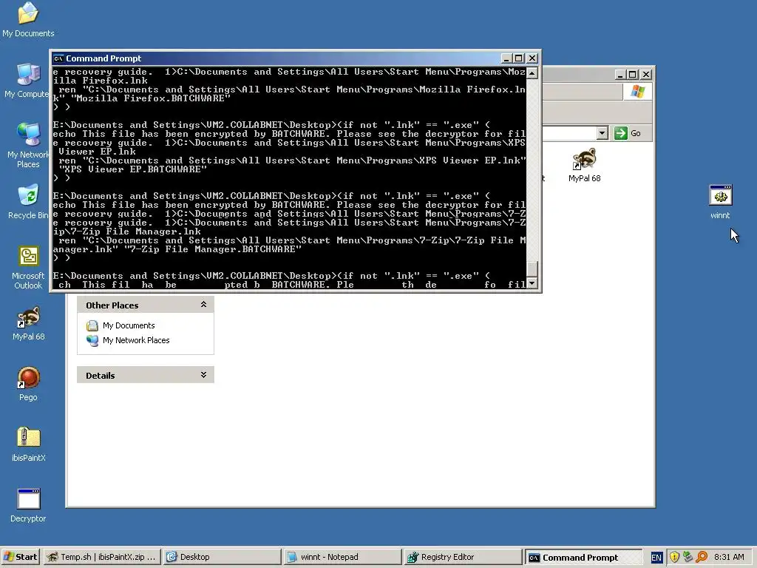Close the Explorer window behind Command Prompt

[645, 75]
